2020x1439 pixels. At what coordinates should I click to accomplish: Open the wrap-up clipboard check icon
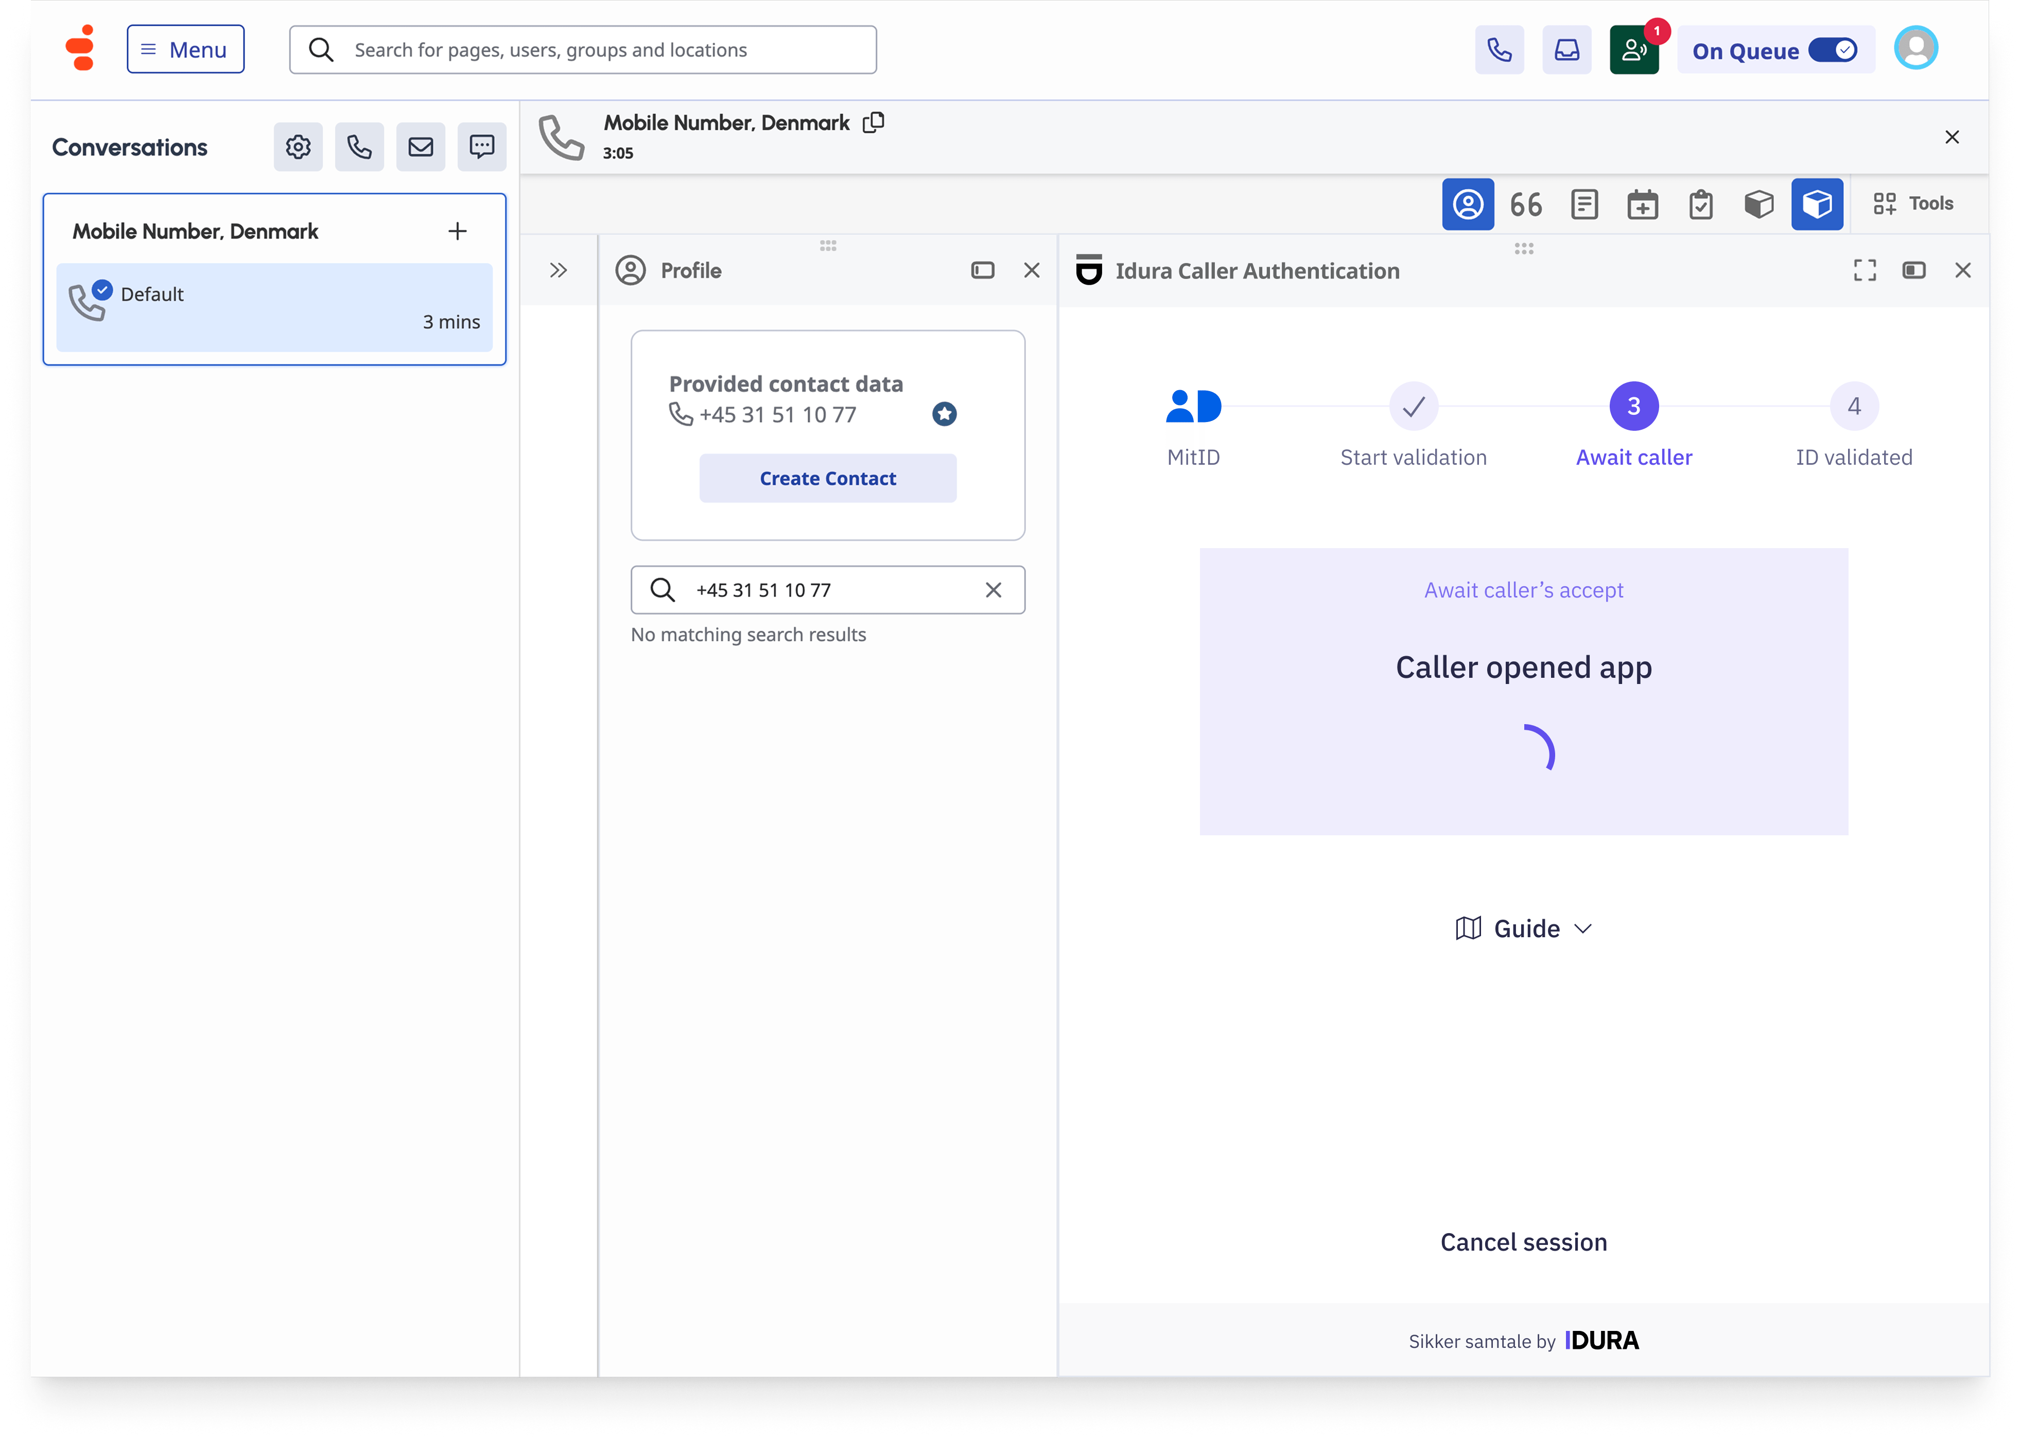pyautogui.click(x=1700, y=205)
